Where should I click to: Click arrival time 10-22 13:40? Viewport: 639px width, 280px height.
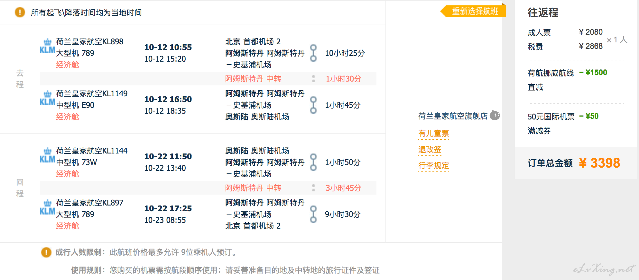pos(165,168)
